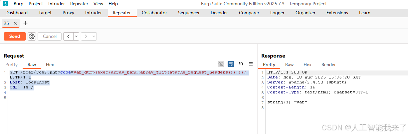Switch to the Intruder tool tab

coord(94,13)
